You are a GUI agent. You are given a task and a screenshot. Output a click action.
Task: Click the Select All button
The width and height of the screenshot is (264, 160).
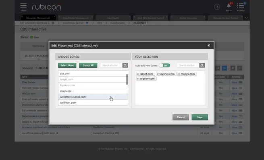coord(88,65)
